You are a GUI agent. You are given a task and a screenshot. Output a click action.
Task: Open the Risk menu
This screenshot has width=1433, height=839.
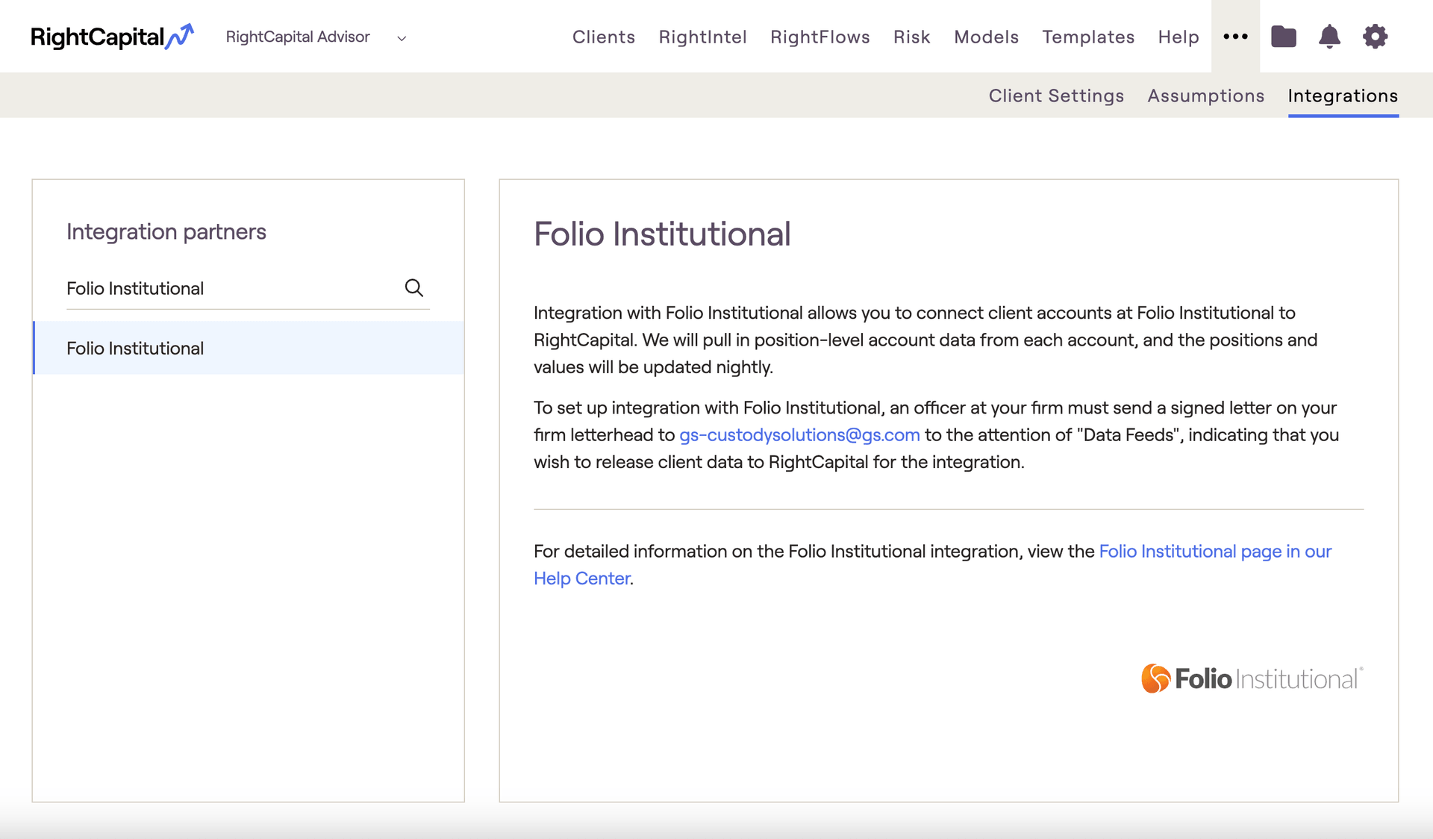point(912,37)
